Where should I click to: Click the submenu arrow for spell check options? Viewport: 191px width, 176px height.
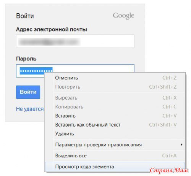[x=181, y=144]
